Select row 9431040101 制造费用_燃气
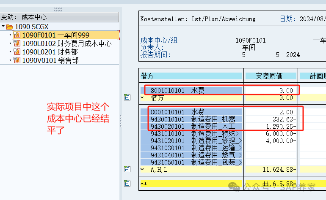 coord(191,155)
